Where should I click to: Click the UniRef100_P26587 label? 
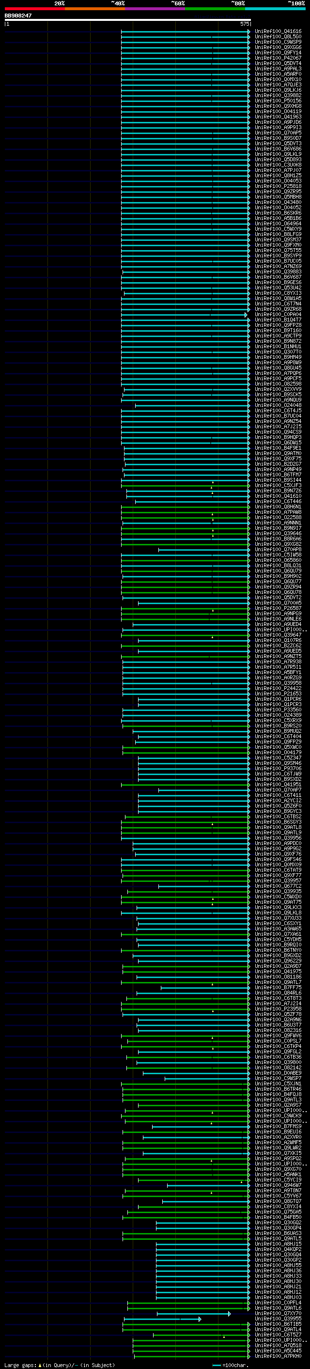point(278,608)
